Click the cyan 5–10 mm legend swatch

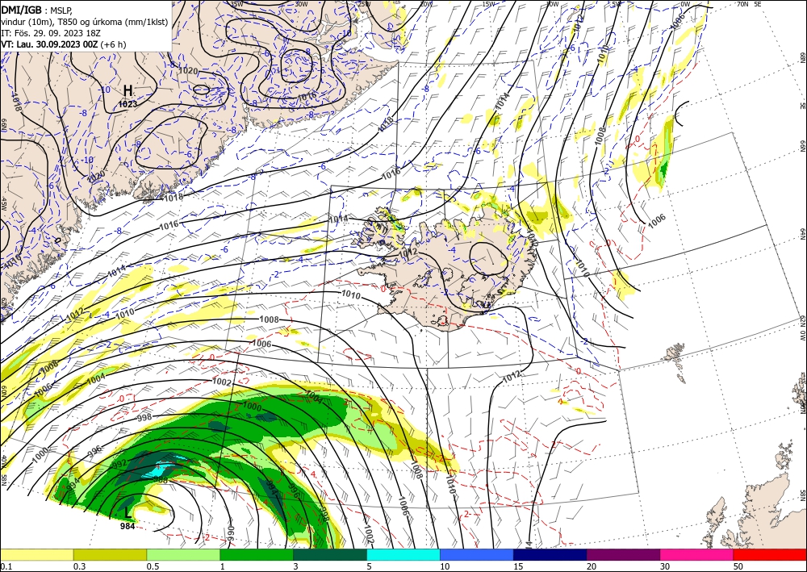403,554
